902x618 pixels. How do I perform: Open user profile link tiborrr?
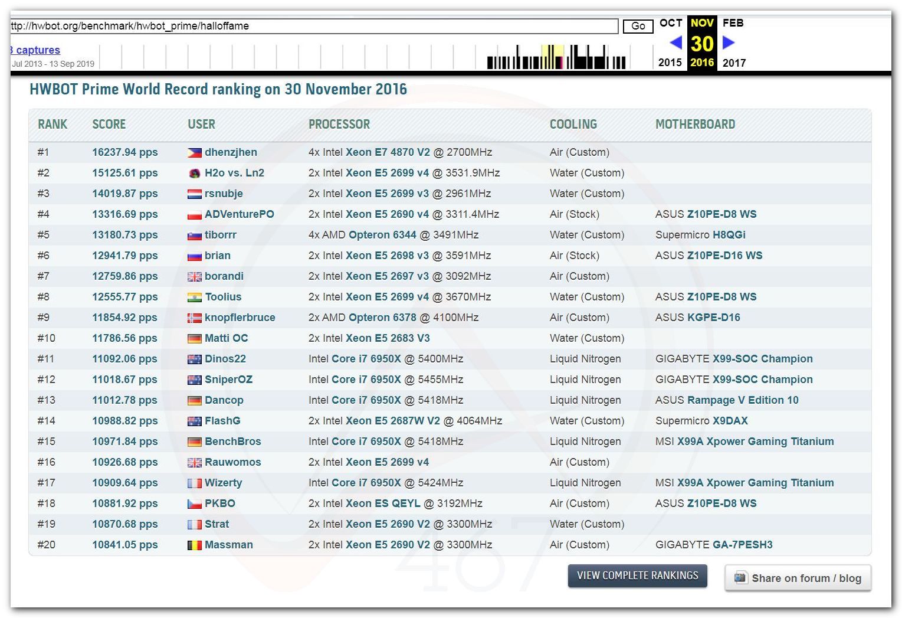coord(220,235)
